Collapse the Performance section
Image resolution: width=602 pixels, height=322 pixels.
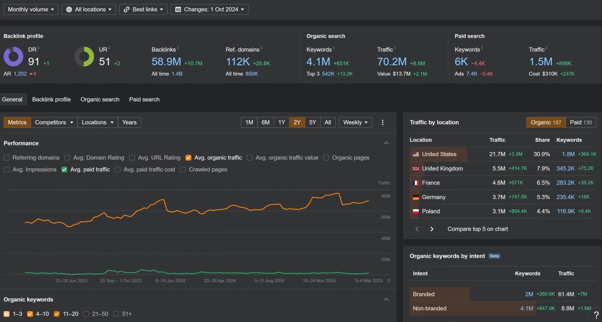[386, 143]
